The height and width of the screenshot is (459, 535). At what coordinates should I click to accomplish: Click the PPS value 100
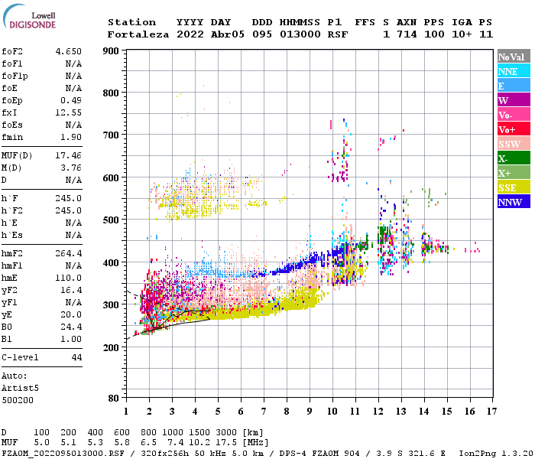coord(434,34)
